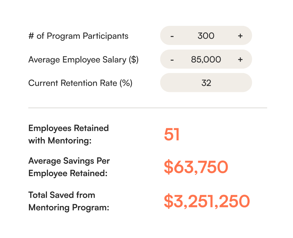Click the $63,750 savings figure
Screen dimensions: 293x238
(196, 167)
